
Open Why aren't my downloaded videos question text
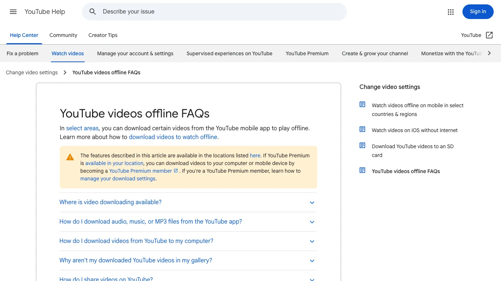click(x=136, y=261)
